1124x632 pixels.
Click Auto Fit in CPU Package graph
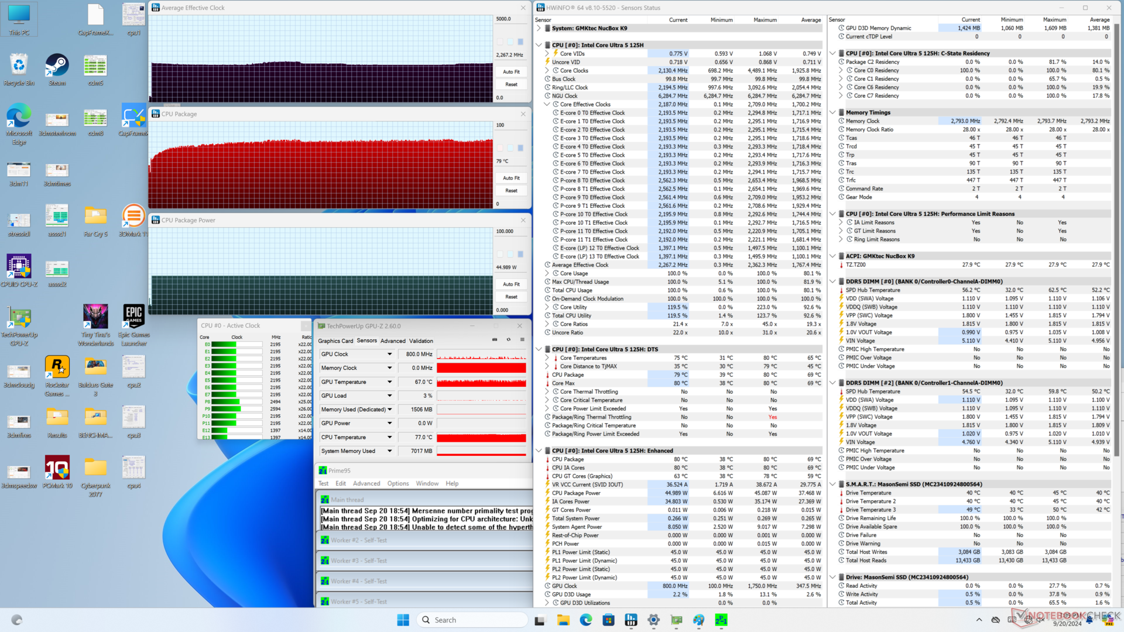(511, 178)
